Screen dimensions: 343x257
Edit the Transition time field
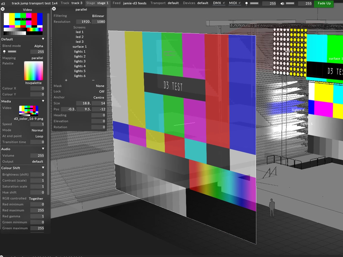point(37,142)
